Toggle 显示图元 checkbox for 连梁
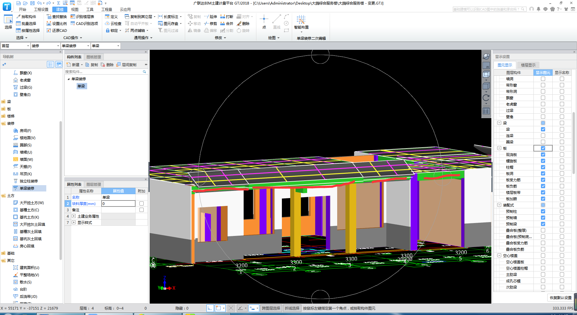 (x=543, y=136)
